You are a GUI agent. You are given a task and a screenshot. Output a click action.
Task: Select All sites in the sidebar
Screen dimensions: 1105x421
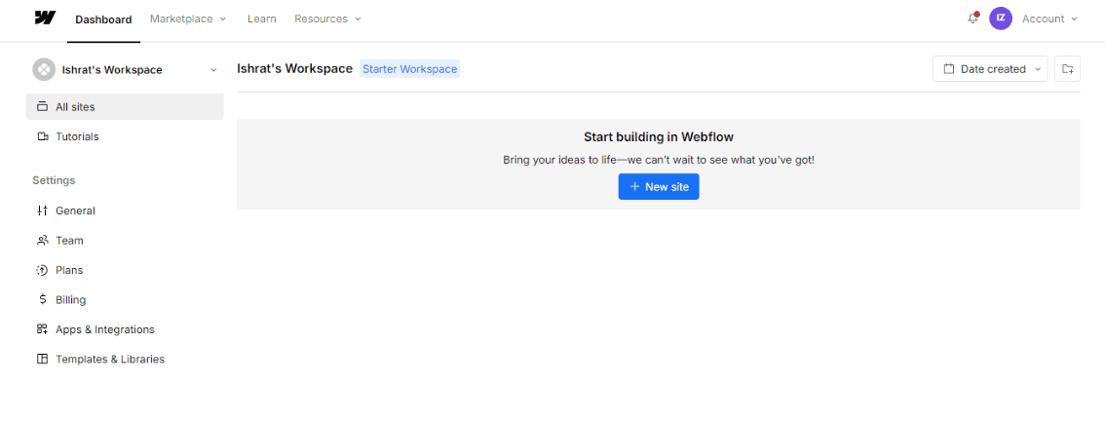pyautogui.click(x=125, y=107)
